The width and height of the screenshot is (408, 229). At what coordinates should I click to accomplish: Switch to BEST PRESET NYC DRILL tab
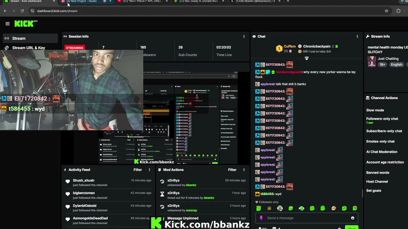point(142,2)
